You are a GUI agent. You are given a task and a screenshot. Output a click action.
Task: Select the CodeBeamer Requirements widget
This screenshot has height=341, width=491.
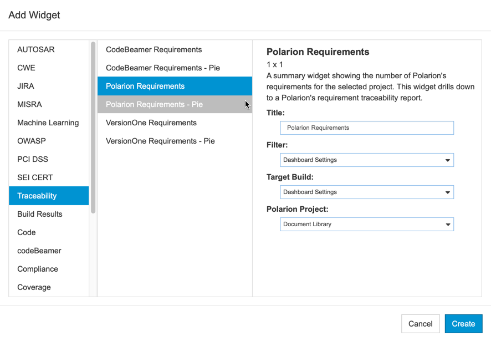click(175, 49)
